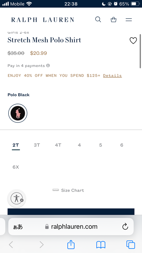142x253 pixels.
Task: Open the Details link for 40% off promo
Action: coord(112,76)
